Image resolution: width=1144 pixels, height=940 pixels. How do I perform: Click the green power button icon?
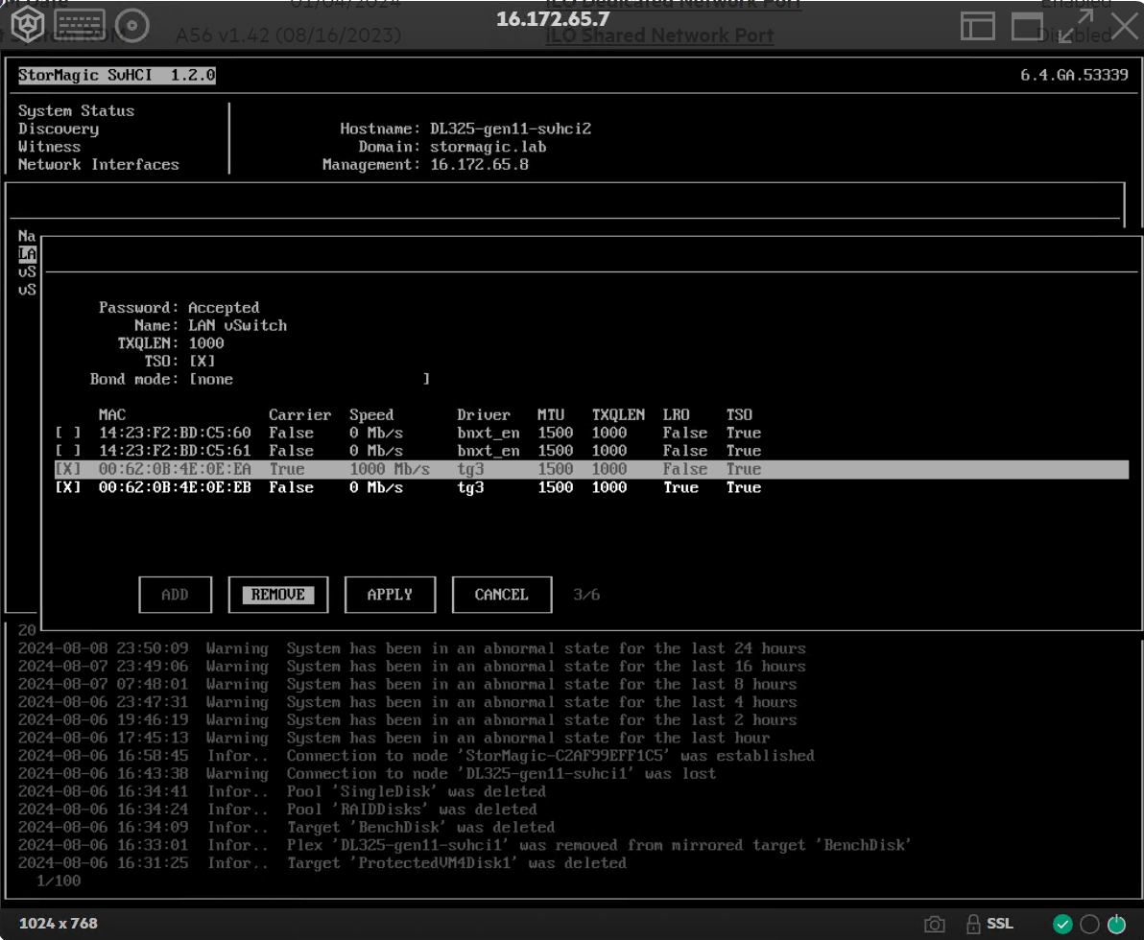[1116, 924]
